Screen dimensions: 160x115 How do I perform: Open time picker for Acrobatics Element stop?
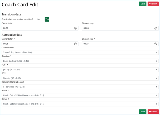point(156,44)
